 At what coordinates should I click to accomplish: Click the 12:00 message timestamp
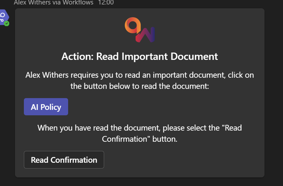(x=106, y=3)
